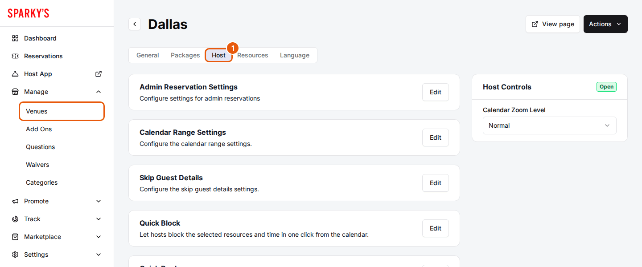
Task: Expand the Settings section chevron
Action: click(x=99, y=255)
